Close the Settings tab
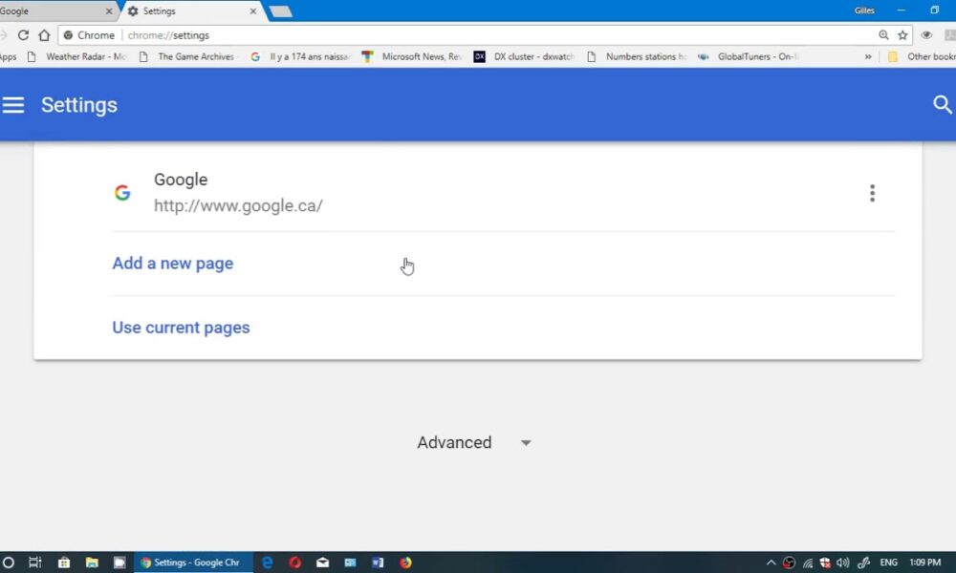Screen dimensions: 956x573 point(253,11)
